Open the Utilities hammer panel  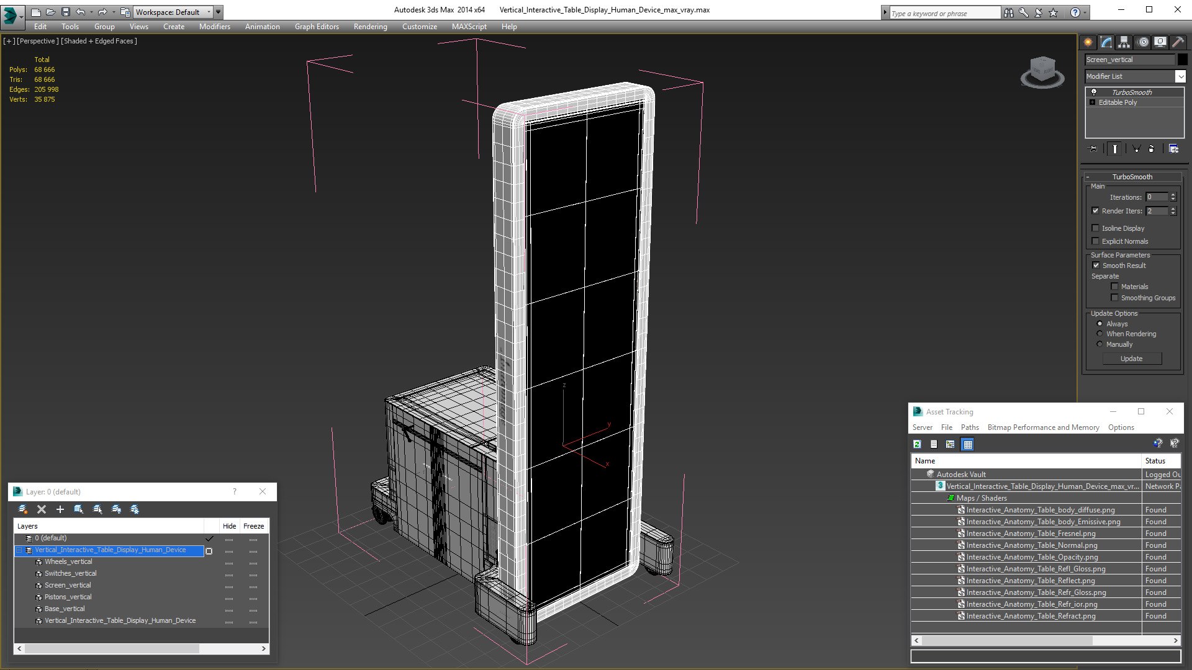tap(1177, 42)
